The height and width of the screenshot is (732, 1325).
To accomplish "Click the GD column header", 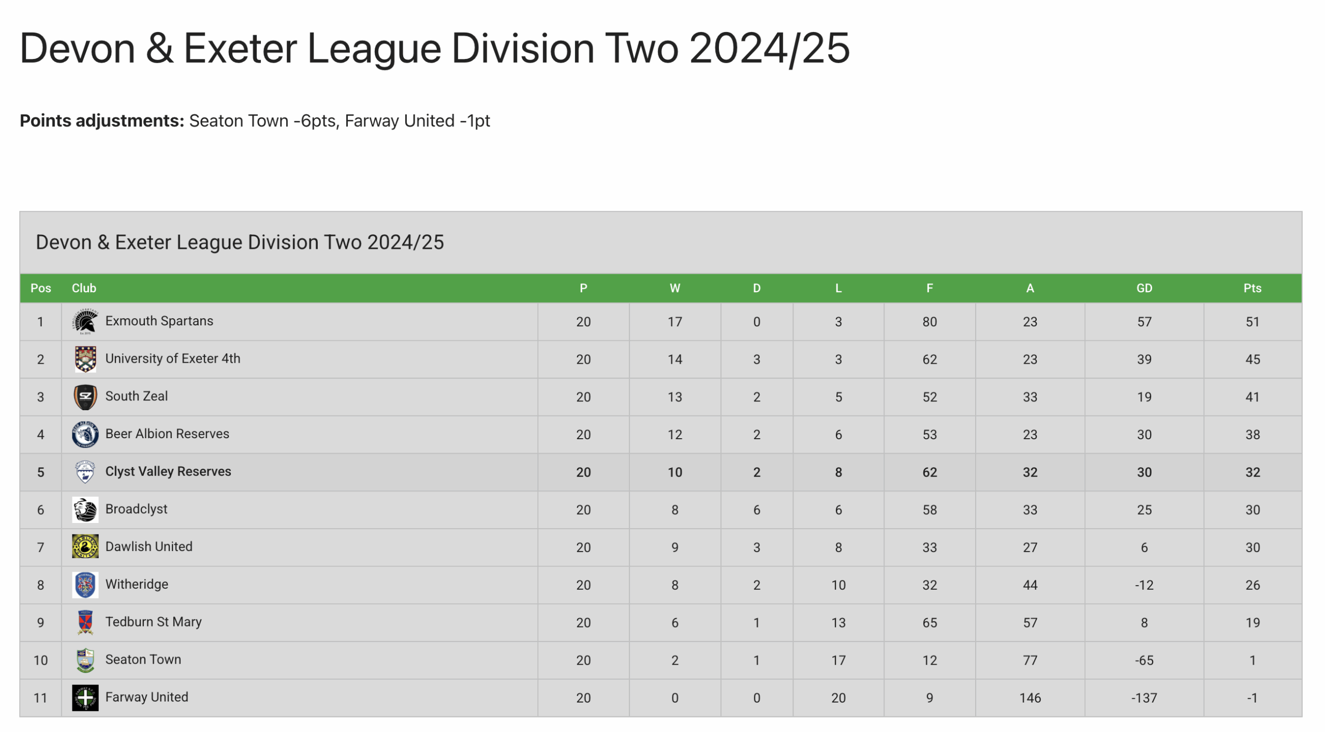I will click(x=1144, y=288).
